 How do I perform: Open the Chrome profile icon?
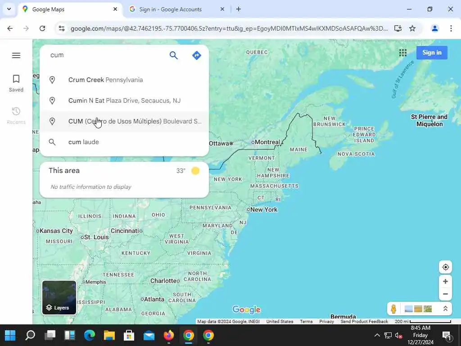coord(434,28)
